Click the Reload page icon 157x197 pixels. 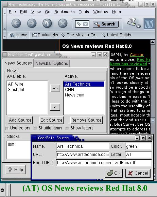[x=47, y=23]
